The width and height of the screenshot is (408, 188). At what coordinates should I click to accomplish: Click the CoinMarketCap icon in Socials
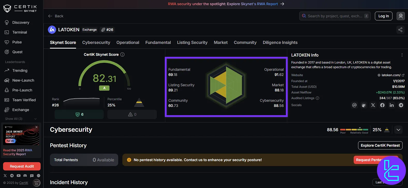(354, 105)
